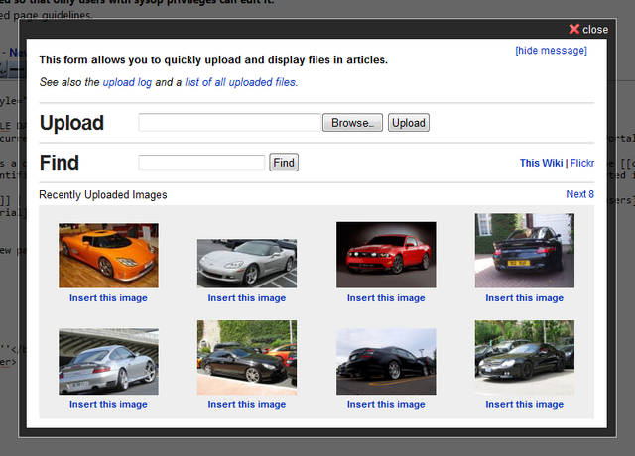635x456 pixels.
Task: Select This Wiki search source
Action: [x=541, y=163]
